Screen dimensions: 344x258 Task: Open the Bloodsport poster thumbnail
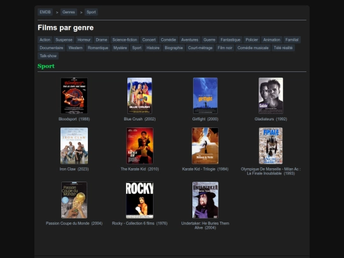pyautogui.click(x=74, y=96)
